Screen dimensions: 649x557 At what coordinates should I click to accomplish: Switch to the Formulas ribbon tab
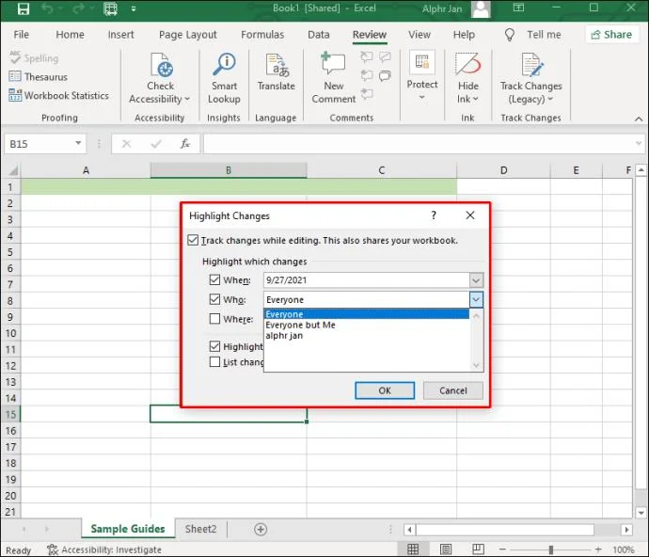coord(262,35)
